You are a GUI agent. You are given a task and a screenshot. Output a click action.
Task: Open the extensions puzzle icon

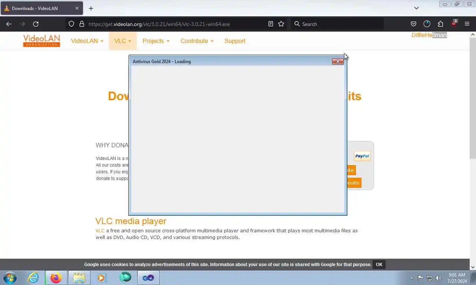[440, 24]
